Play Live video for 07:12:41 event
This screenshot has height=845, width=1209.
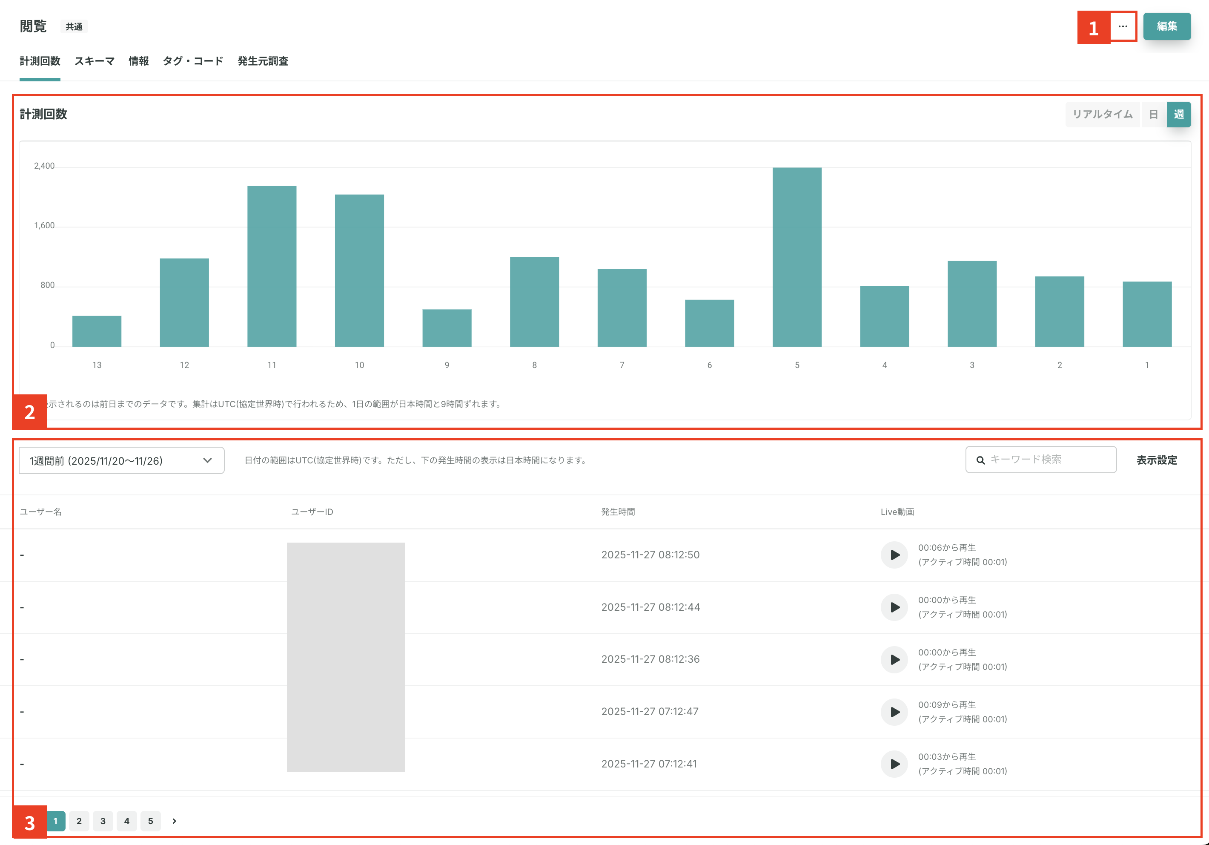point(894,764)
